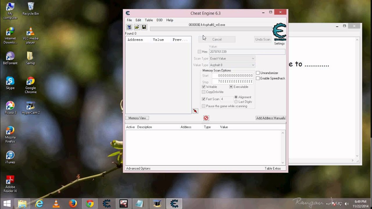Screen dimensions: 372x209
Task: Open the Recycle Bin desktop icon
Action: [x=31, y=9]
